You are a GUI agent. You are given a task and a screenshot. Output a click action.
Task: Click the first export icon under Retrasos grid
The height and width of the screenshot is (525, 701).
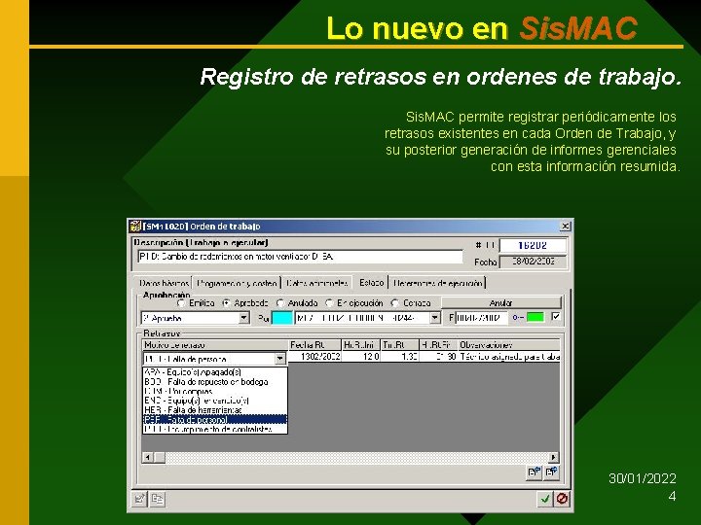point(535,472)
